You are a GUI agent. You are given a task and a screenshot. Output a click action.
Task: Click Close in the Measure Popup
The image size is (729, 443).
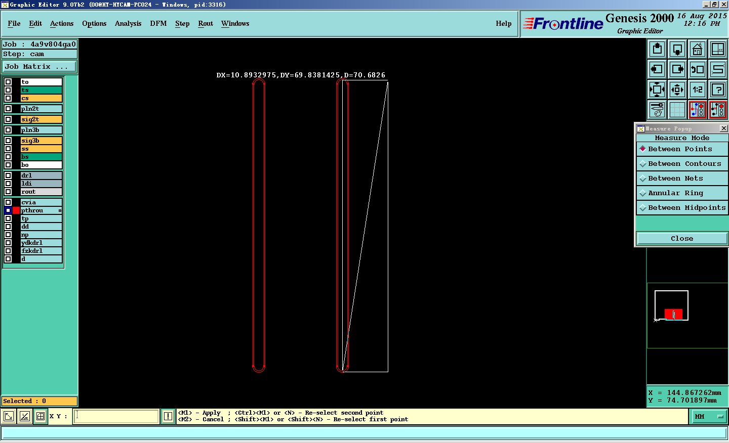[682, 239]
